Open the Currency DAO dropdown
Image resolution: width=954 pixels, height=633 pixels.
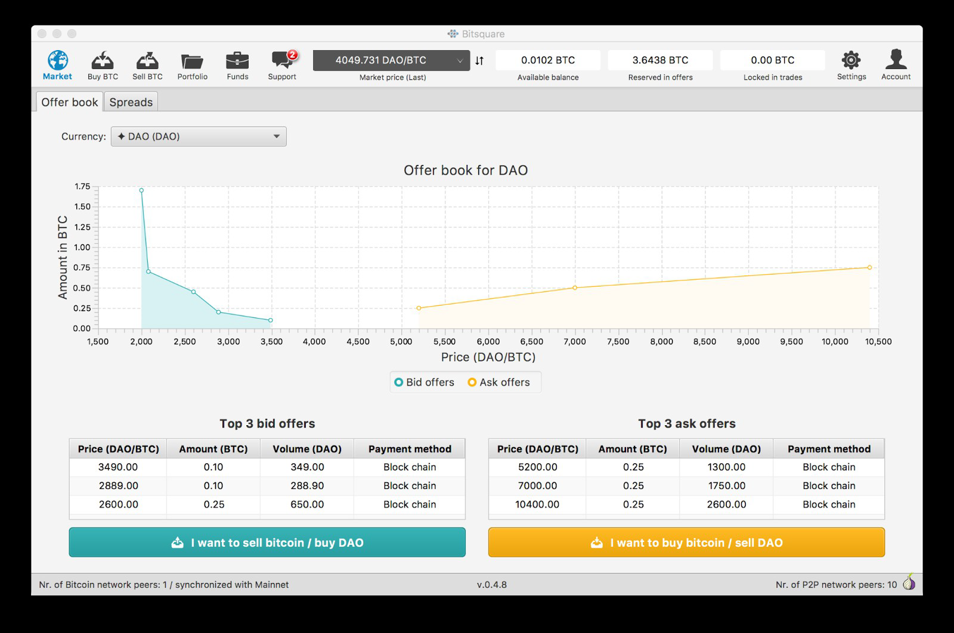[199, 136]
